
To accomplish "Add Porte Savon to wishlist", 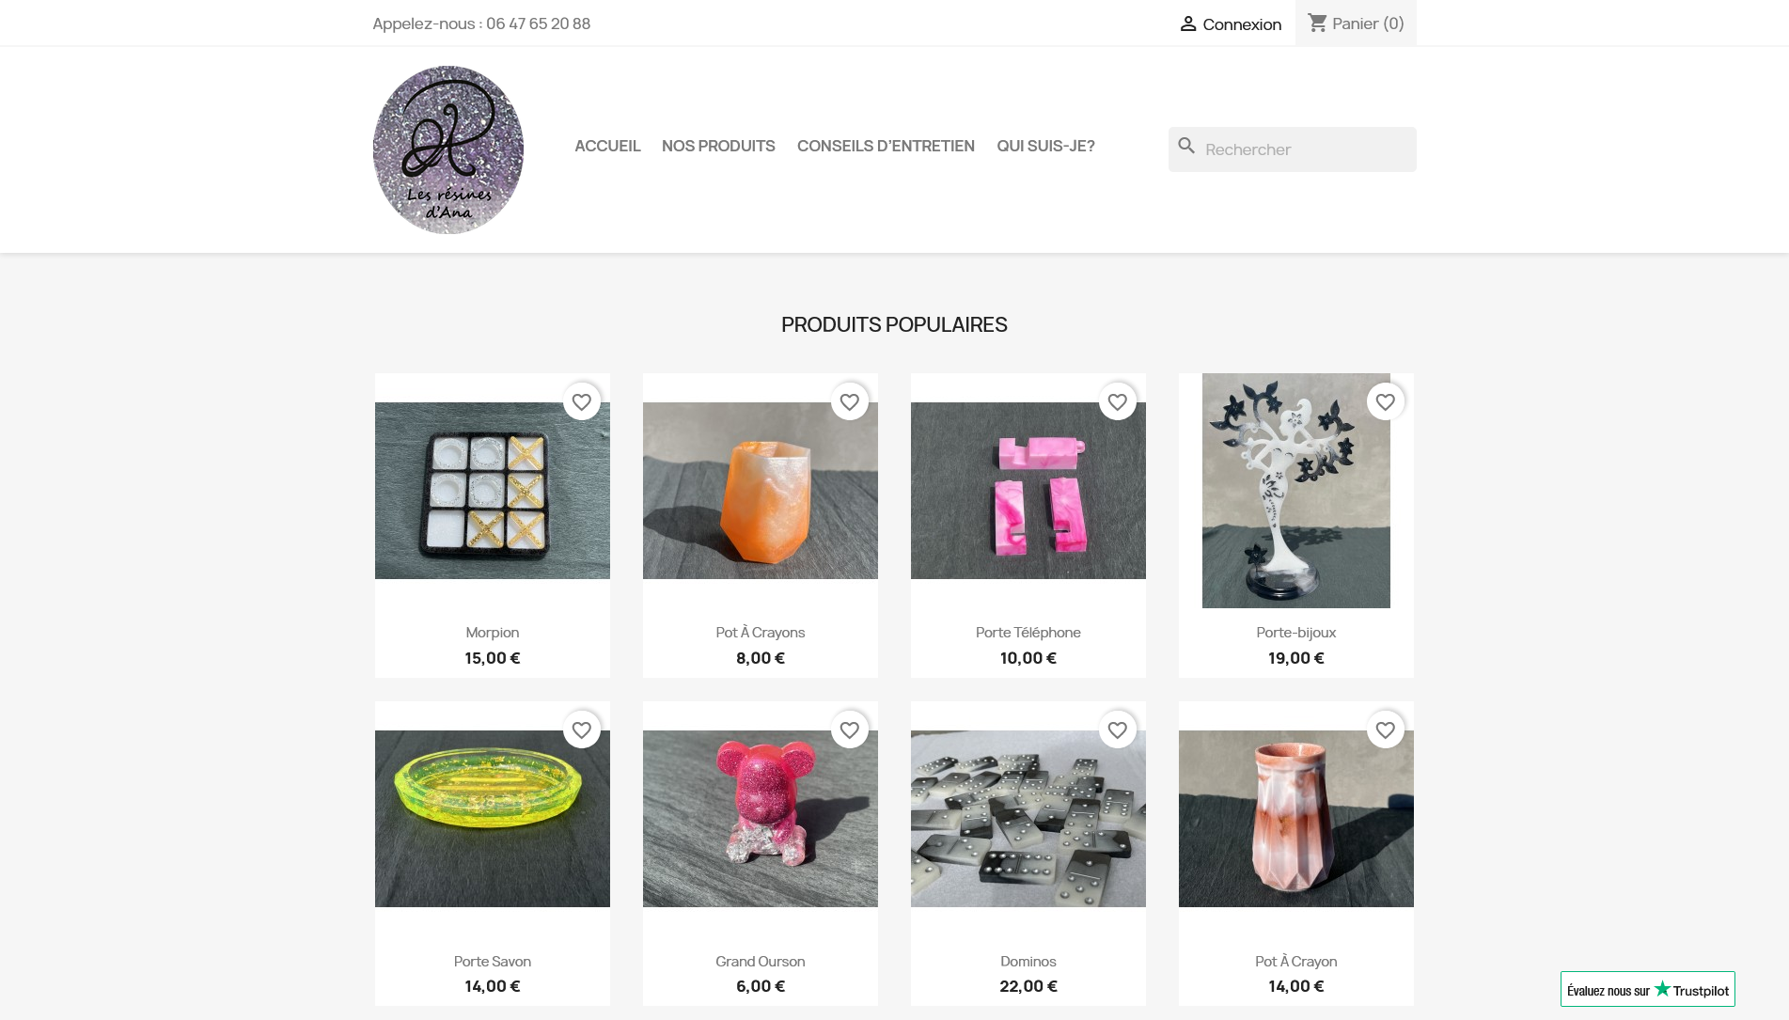I will 582,730.
